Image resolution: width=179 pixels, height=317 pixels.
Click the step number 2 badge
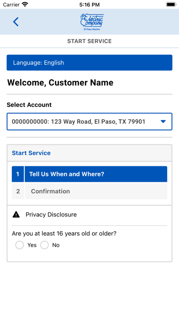[18, 191]
